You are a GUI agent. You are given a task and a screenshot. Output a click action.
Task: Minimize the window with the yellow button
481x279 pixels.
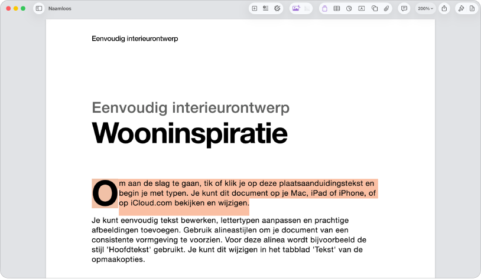tap(15, 9)
